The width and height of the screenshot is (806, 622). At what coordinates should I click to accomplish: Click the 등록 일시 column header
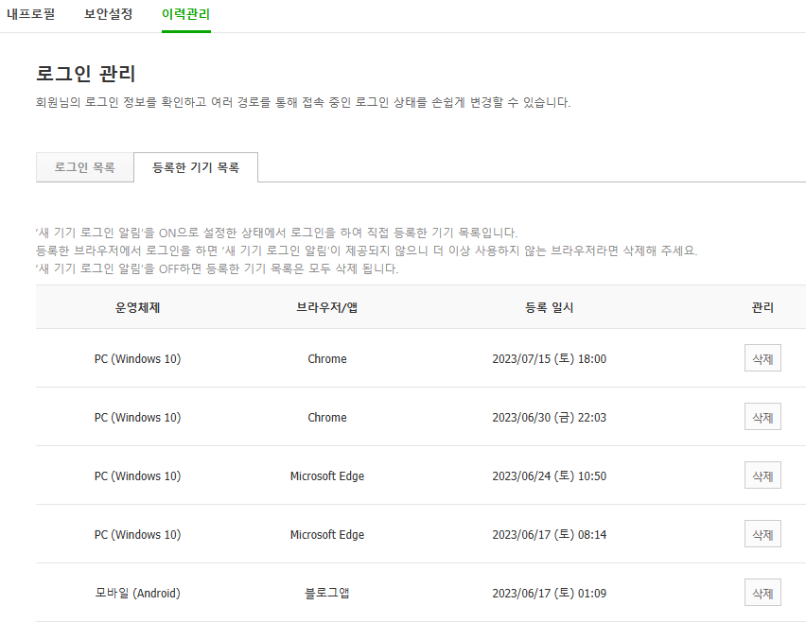point(549,307)
